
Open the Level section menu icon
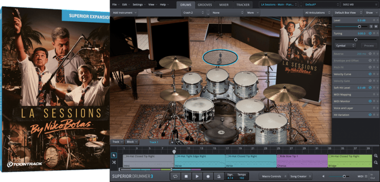click(374, 20)
